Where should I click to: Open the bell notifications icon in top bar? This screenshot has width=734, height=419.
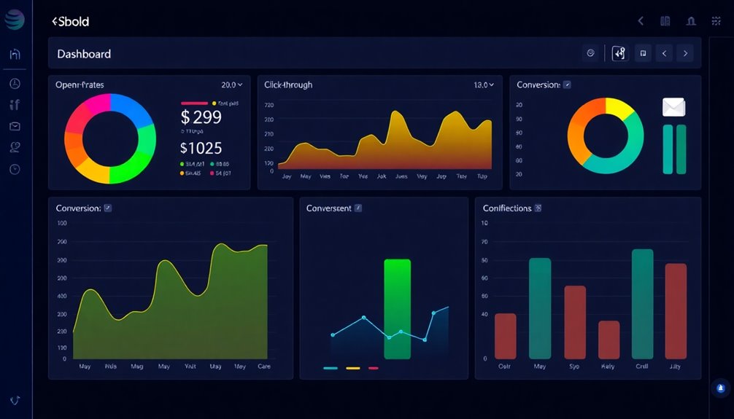point(691,21)
